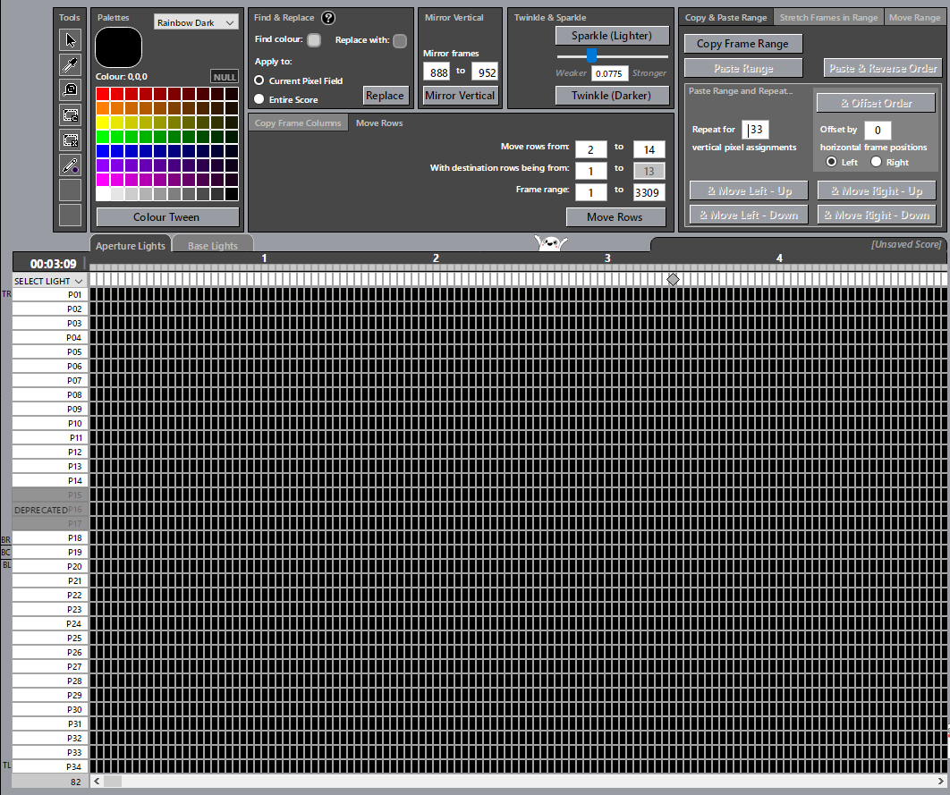Select the arrow pointer tool
Screen dimensions: 950x795
click(70, 39)
